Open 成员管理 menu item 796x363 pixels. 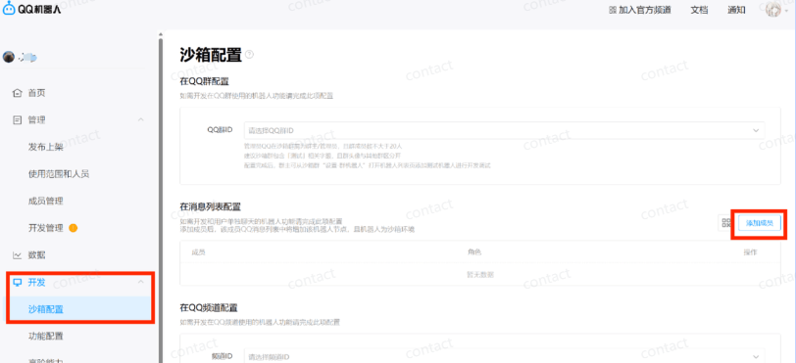click(46, 201)
